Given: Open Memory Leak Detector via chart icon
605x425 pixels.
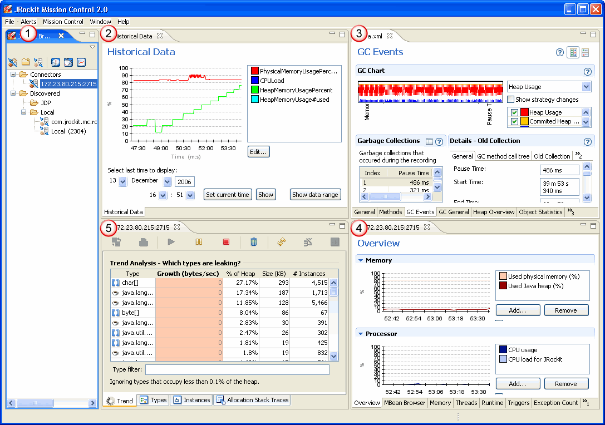Looking at the screenshot, I should [x=81, y=62].
